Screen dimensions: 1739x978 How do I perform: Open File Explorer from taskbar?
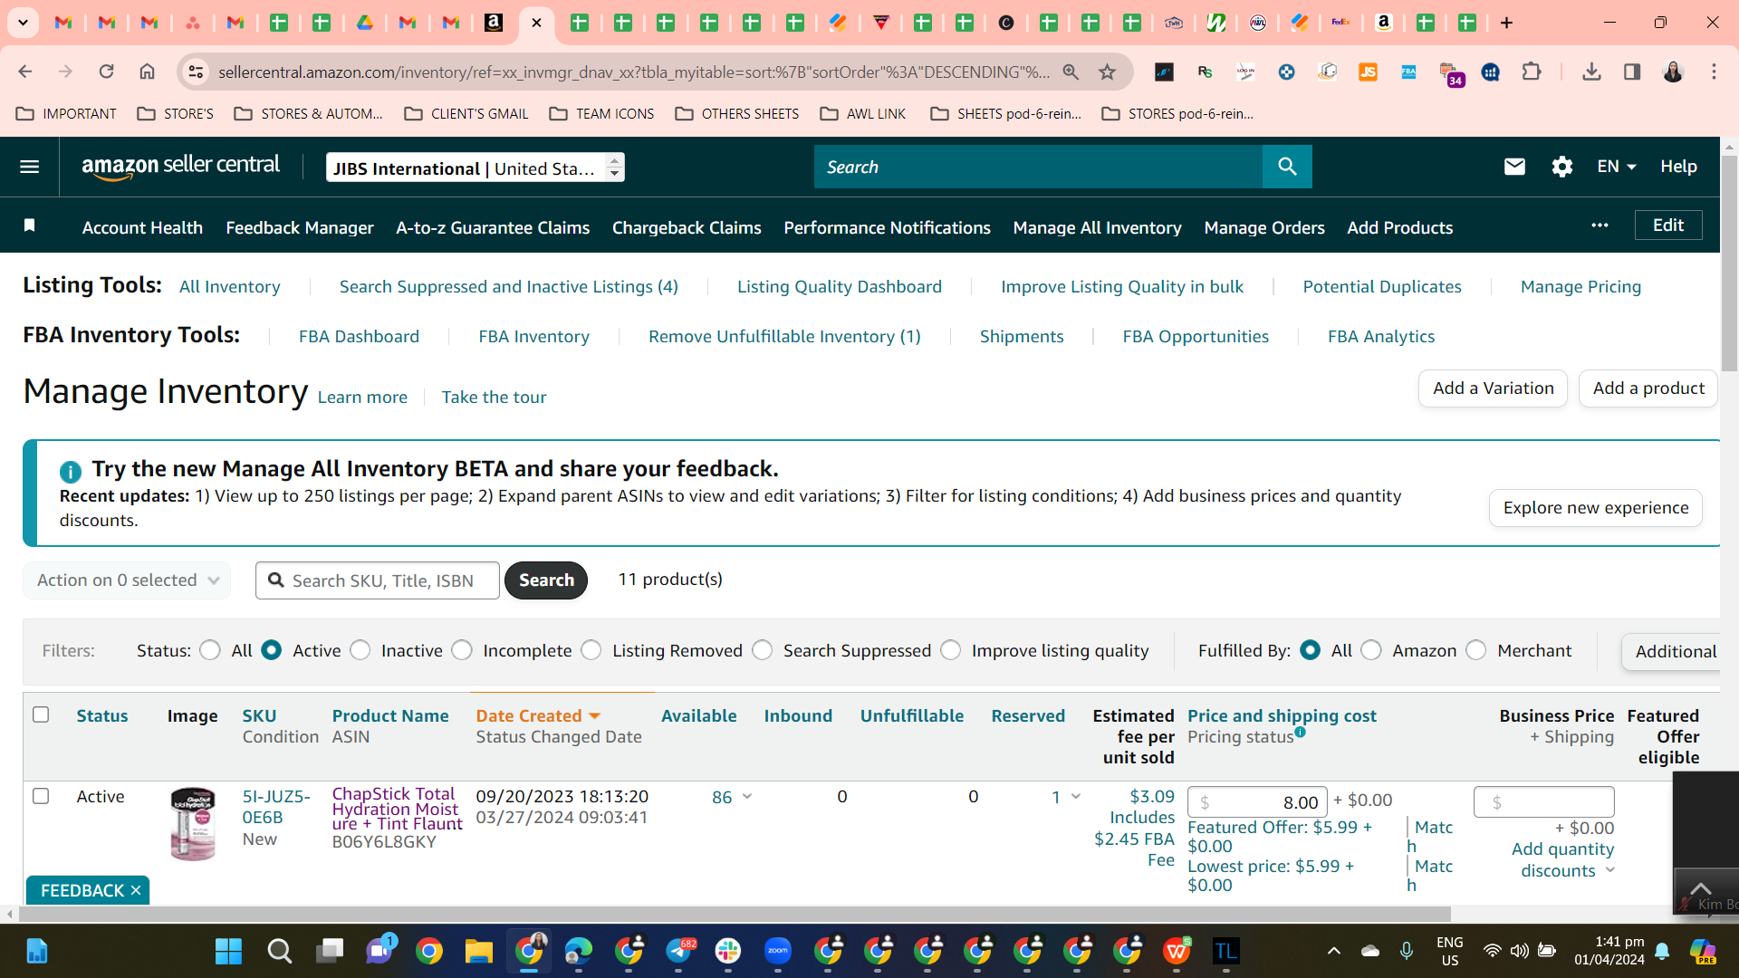[478, 951]
